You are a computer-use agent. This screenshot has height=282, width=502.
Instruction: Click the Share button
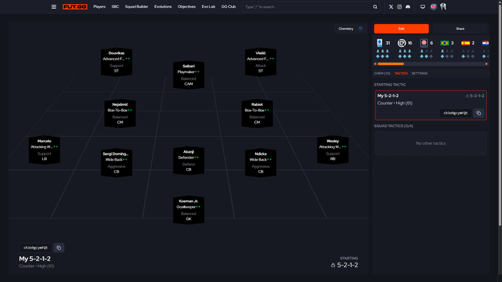(x=460, y=29)
